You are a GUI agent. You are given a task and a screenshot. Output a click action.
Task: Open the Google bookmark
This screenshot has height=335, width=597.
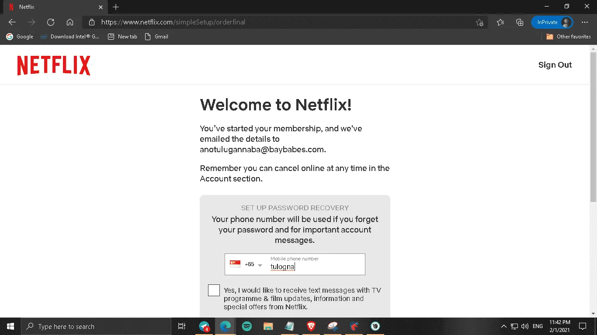tap(20, 37)
